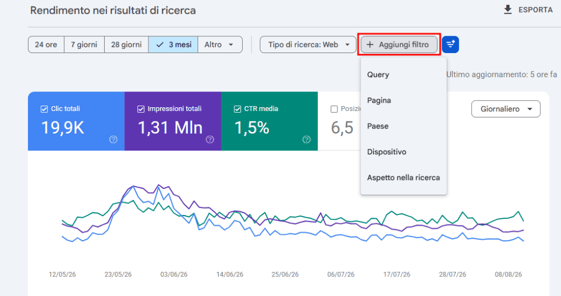Click the Aggiungi filtro button
This screenshot has height=296, width=561.
point(399,45)
